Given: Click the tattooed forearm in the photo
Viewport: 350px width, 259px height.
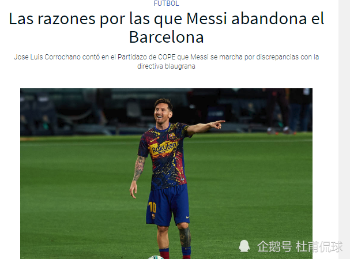Looking at the screenshot, I should pyautogui.click(x=138, y=168).
